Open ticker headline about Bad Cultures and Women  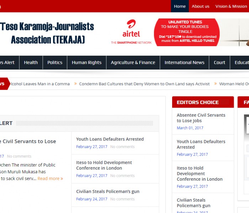click(x=144, y=84)
